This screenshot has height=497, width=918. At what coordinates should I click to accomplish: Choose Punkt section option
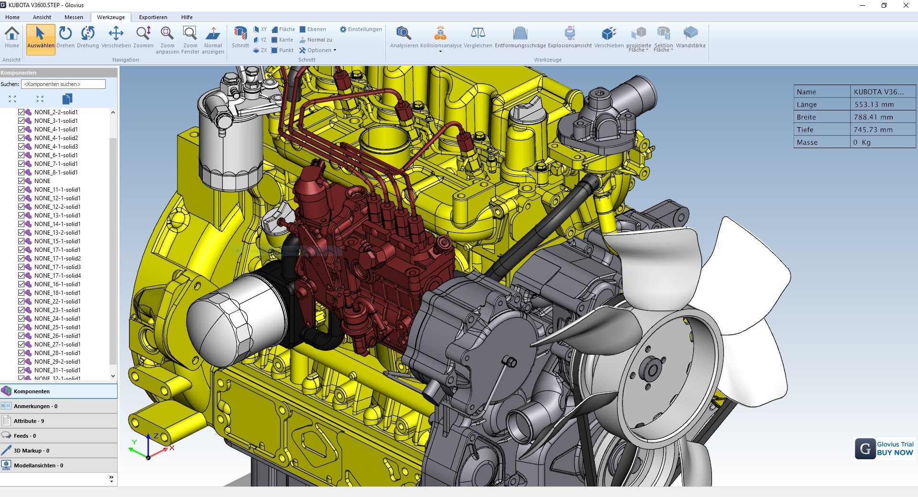coord(282,50)
